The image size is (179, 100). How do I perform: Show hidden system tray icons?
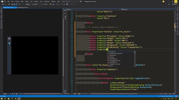[x=161, y=99]
